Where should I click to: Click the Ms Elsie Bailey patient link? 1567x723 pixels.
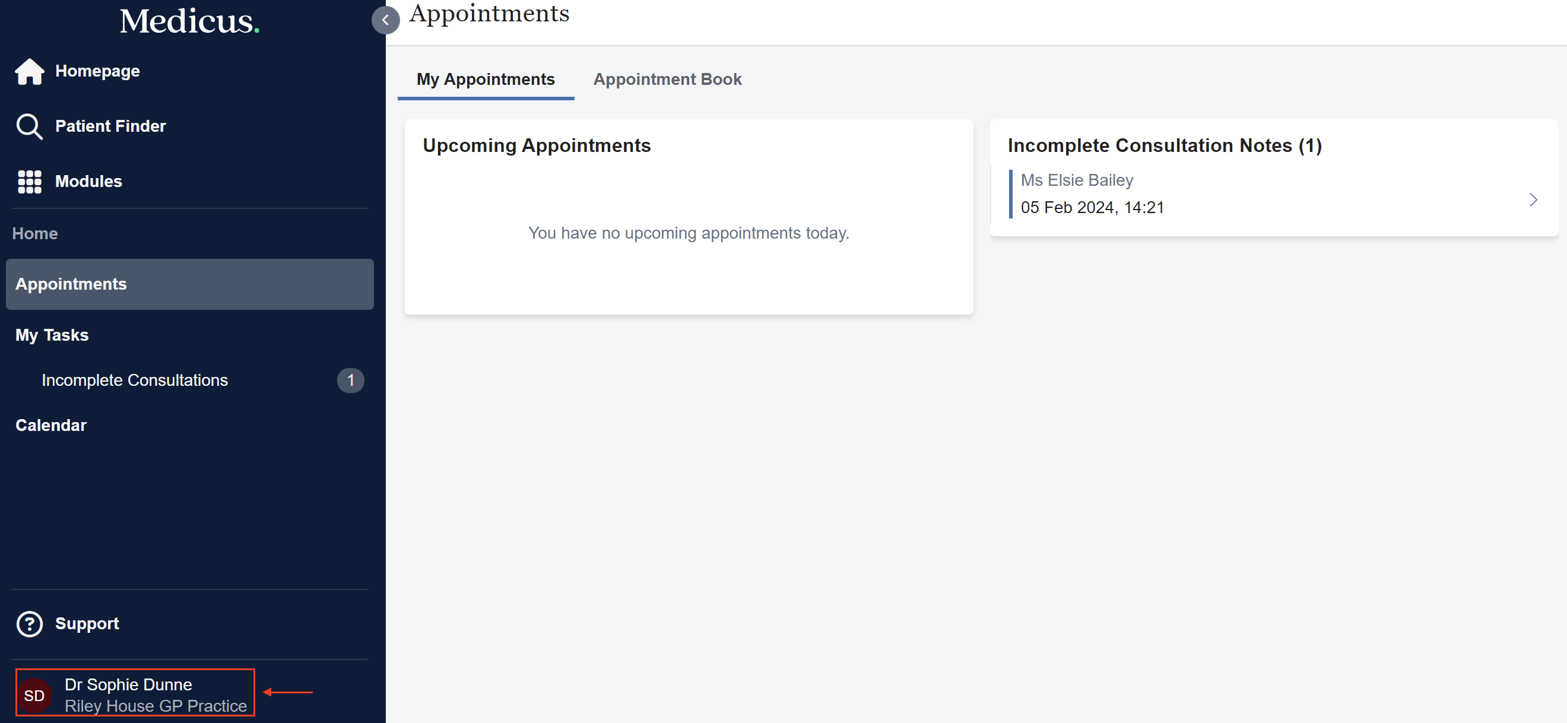pos(1076,179)
